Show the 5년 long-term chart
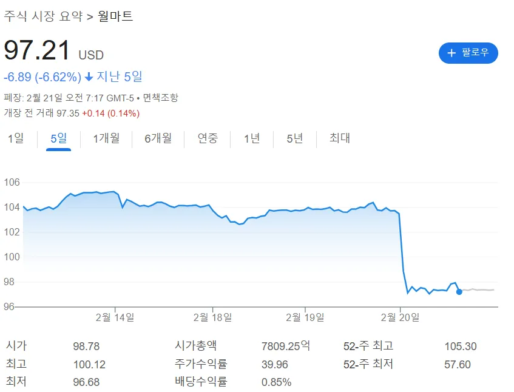Screen dimensions: 514x392 [x=294, y=138]
